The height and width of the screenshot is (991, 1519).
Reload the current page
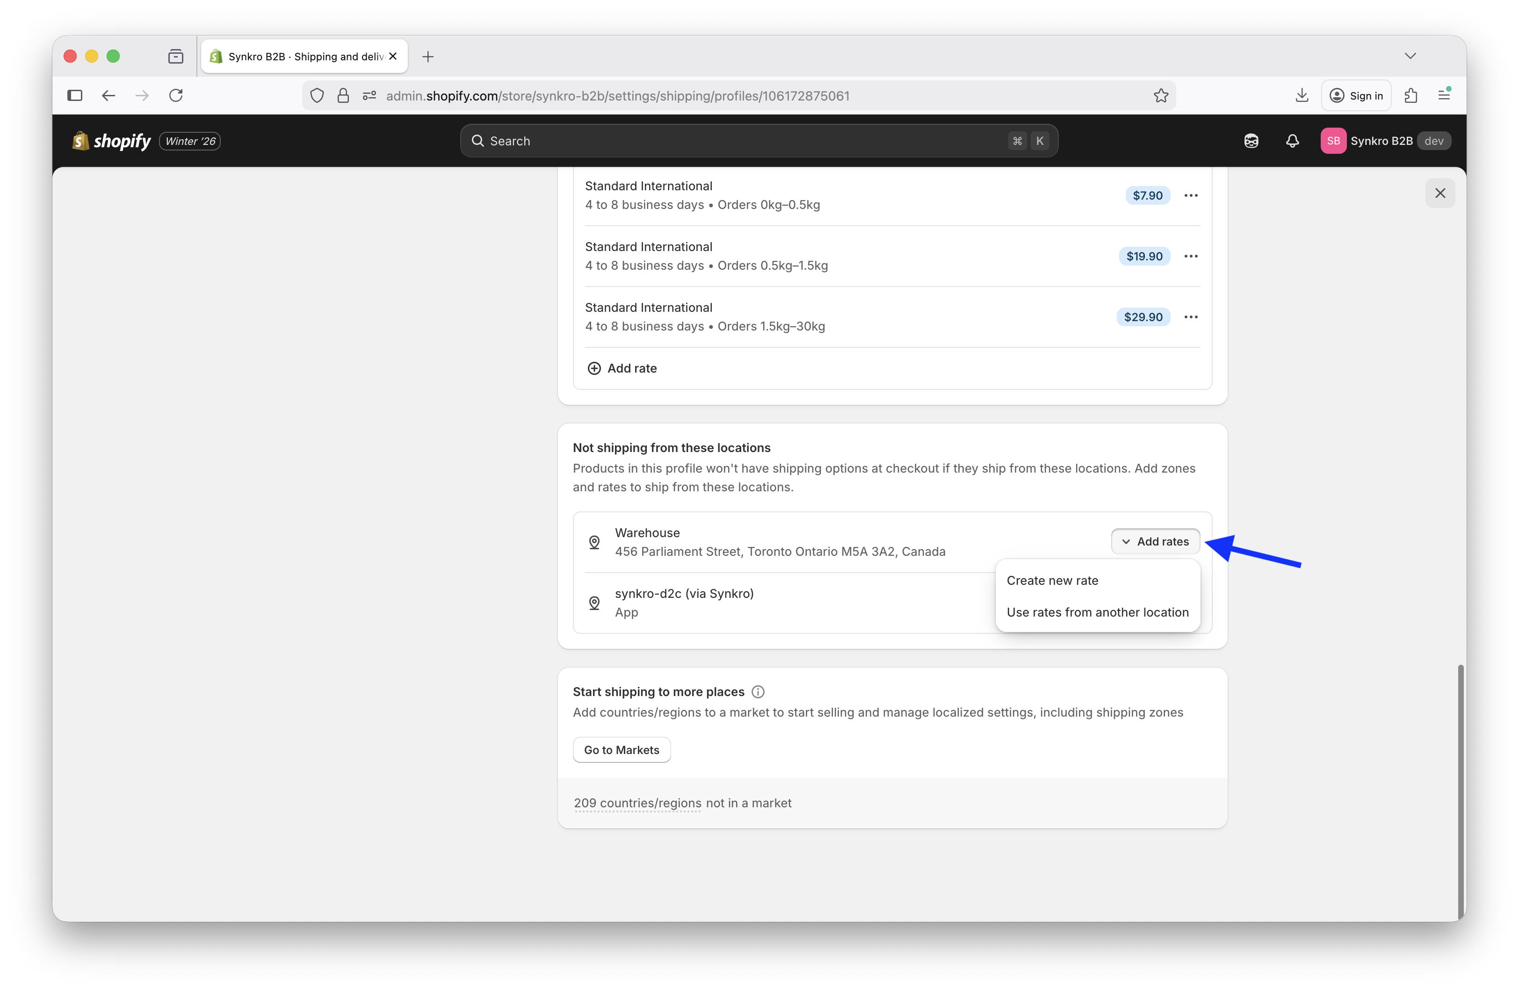click(176, 96)
